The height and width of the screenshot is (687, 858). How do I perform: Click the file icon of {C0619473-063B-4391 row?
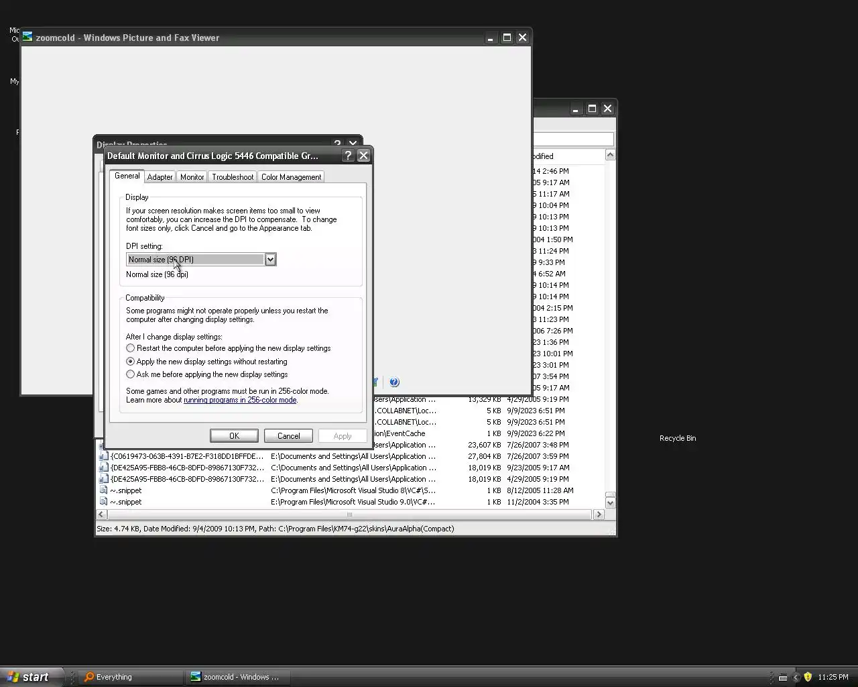point(104,456)
